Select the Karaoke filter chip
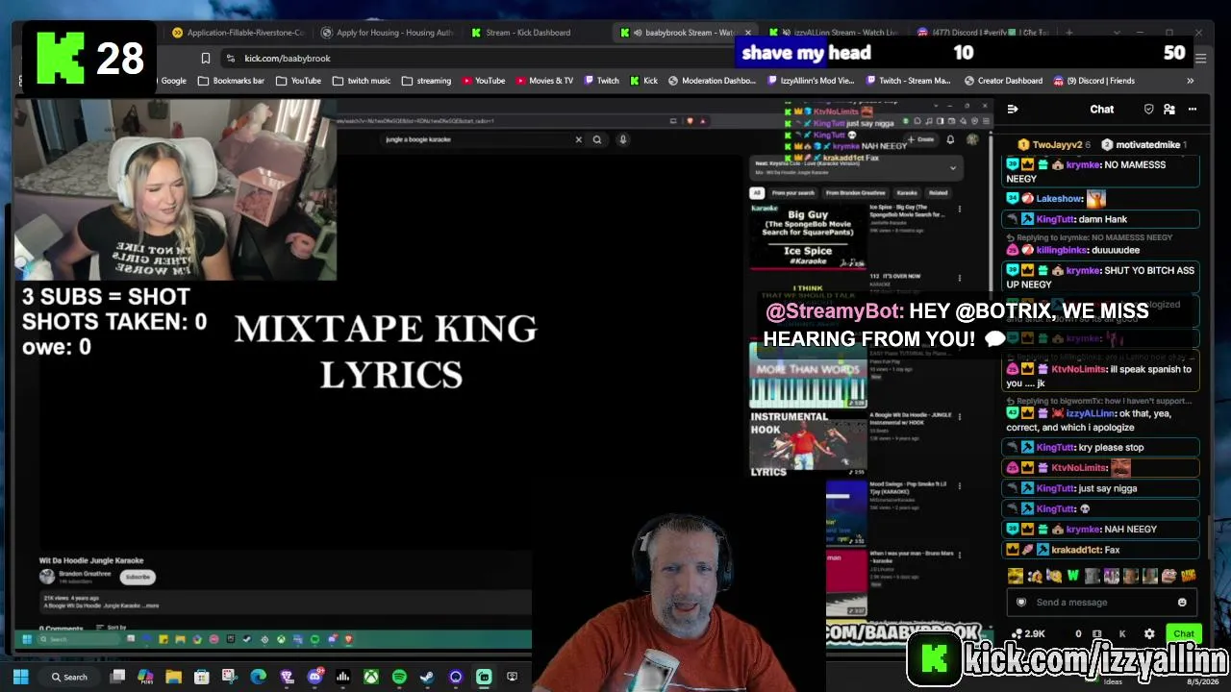 pyautogui.click(x=906, y=193)
